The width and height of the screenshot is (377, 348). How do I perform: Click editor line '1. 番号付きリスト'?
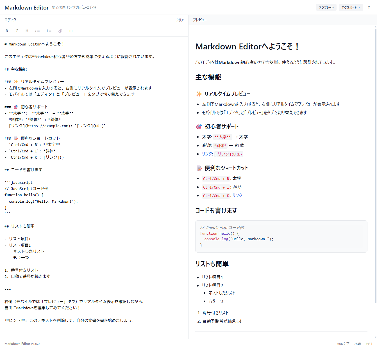coord(21,270)
